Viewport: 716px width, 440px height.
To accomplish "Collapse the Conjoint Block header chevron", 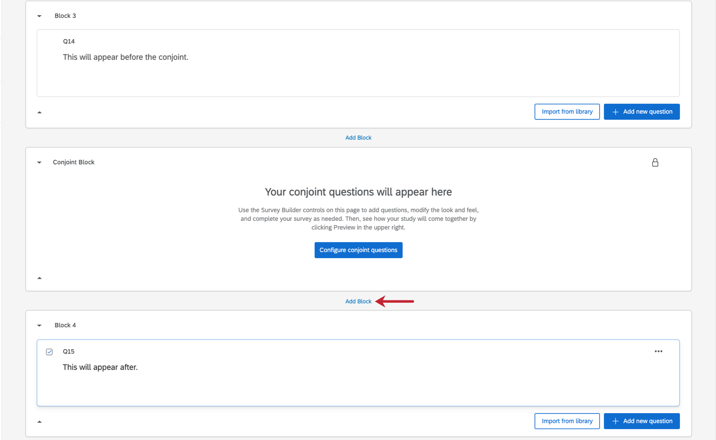I will point(39,162).
